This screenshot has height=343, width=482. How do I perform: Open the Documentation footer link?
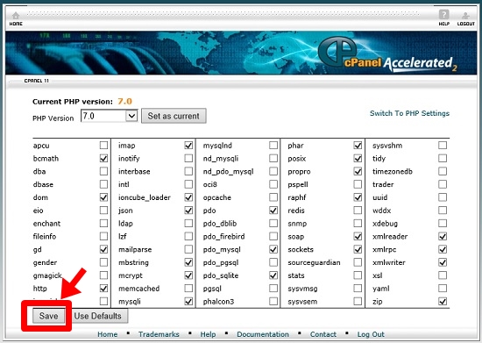click(x=263, y=334)
